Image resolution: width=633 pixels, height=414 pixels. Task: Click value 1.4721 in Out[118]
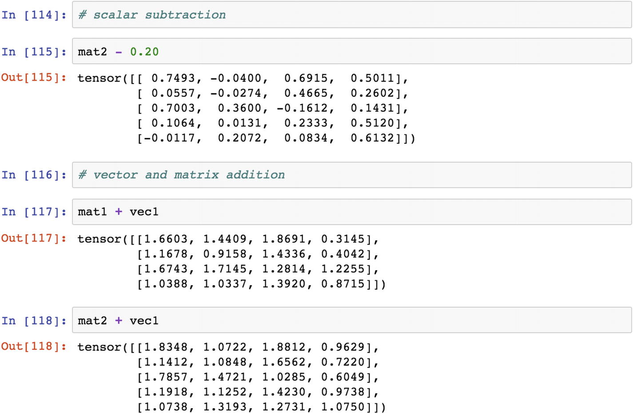point(225,377)
